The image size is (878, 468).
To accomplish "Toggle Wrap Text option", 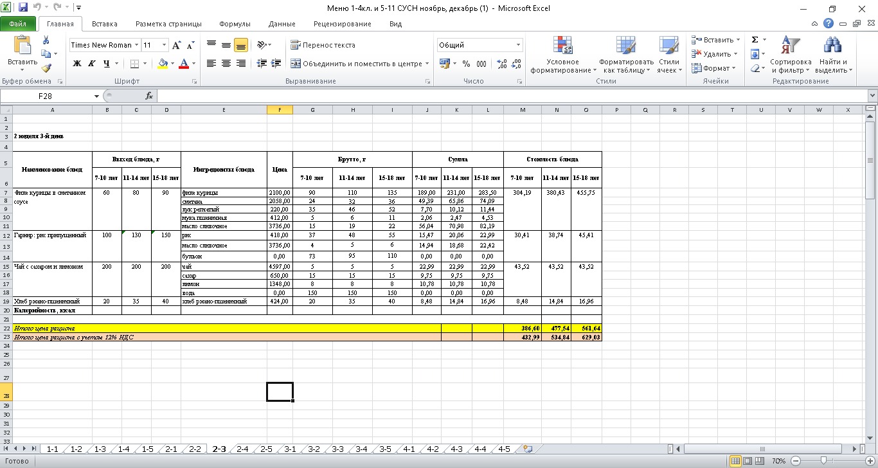I will pos(323,45).
